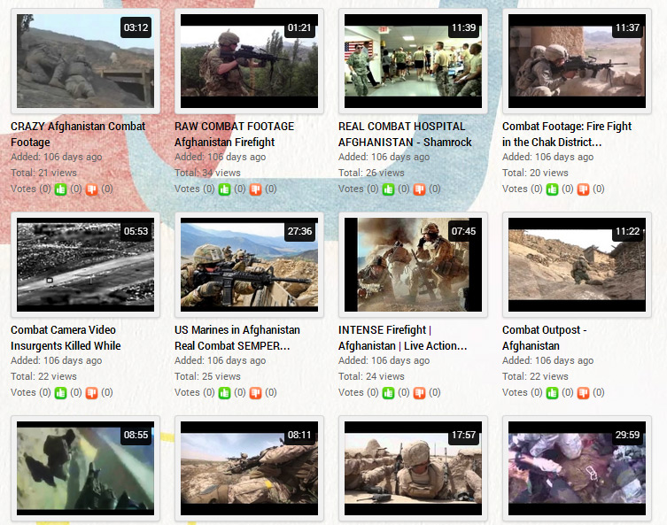667x525 pixels.
Task: Play the 01:21 RAW COMBAT FOOTAGE thumbnail
Action: (249, 61)
